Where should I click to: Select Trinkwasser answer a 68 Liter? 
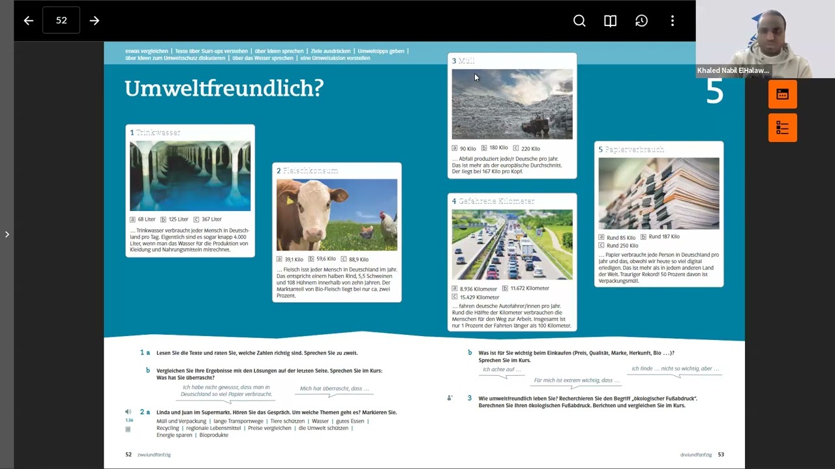[143, 220]
